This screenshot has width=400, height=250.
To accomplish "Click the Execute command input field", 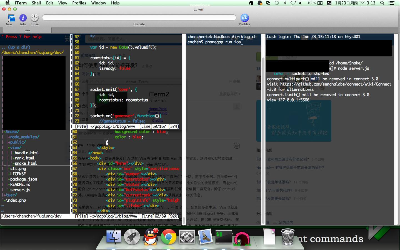I will tap(139, 17).
